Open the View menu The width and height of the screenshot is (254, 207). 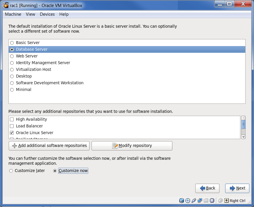(30, 14)
